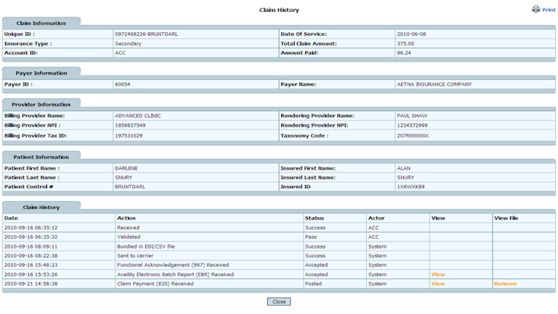This screenshot has height=314, width=558.
Task: Click the Account ID value ACC
Action: [121, 53]
